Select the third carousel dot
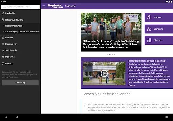The width and height of the screenshot is (173, 121). coord(112,54)
